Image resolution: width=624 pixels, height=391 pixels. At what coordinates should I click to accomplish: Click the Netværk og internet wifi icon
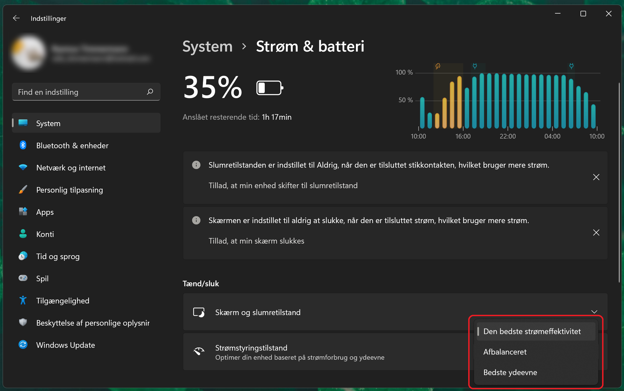click(x=23, y=167)
